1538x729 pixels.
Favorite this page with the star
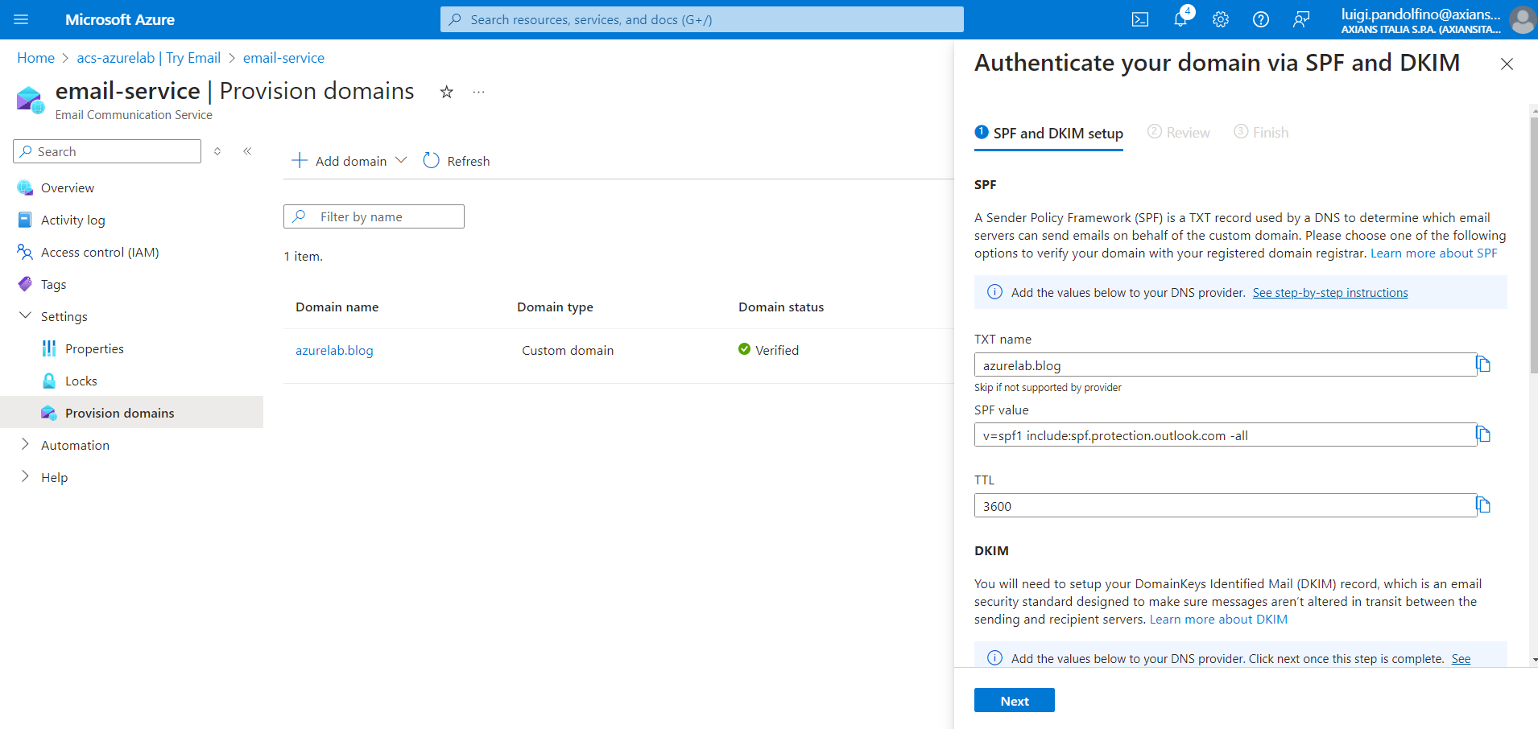(x=446, y=92)
